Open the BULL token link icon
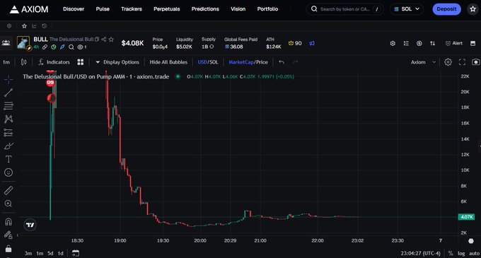The image size is (481, 258). 45,47
